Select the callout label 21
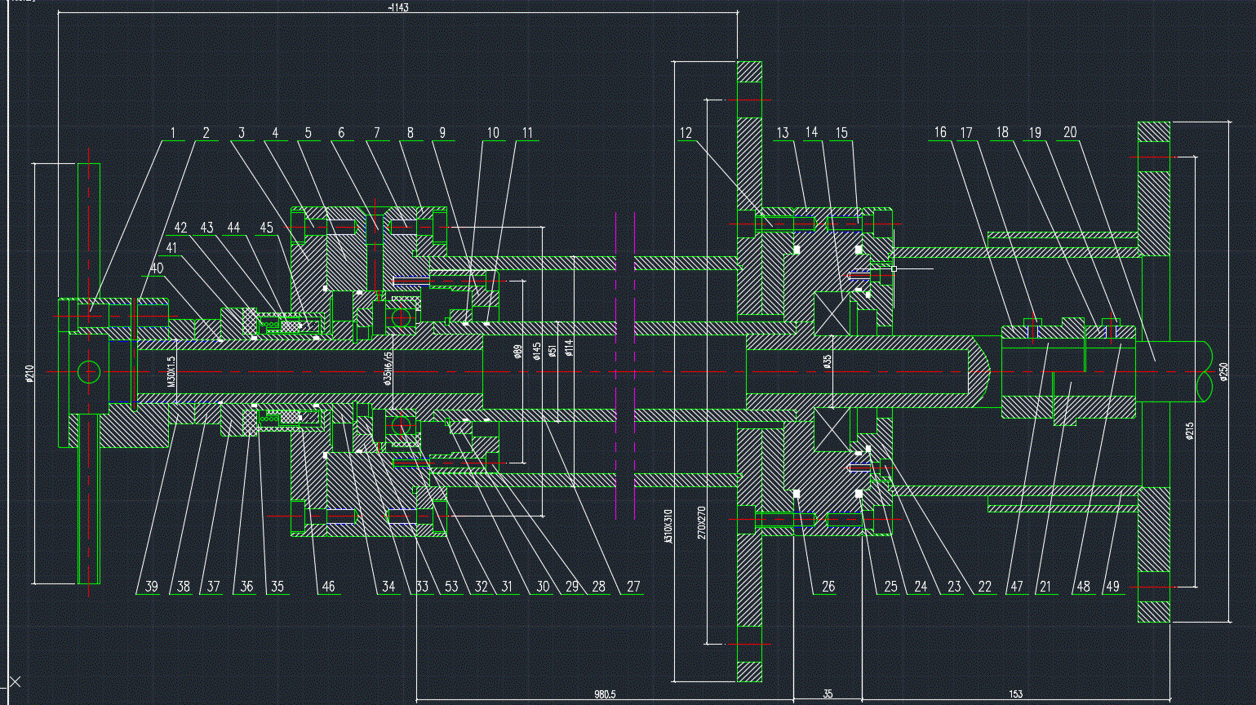This screenshot has width=1256, height=705. coord(1045,587)
